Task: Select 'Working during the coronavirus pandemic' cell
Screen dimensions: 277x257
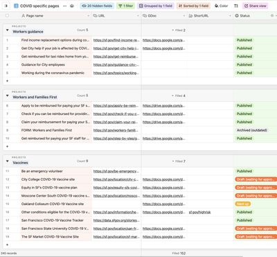Action: point(55,73)
